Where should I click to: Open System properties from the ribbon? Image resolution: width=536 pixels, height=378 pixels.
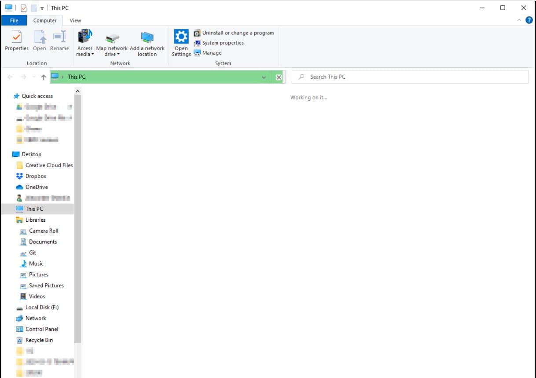pyautogui.click(x=219, y=43)
